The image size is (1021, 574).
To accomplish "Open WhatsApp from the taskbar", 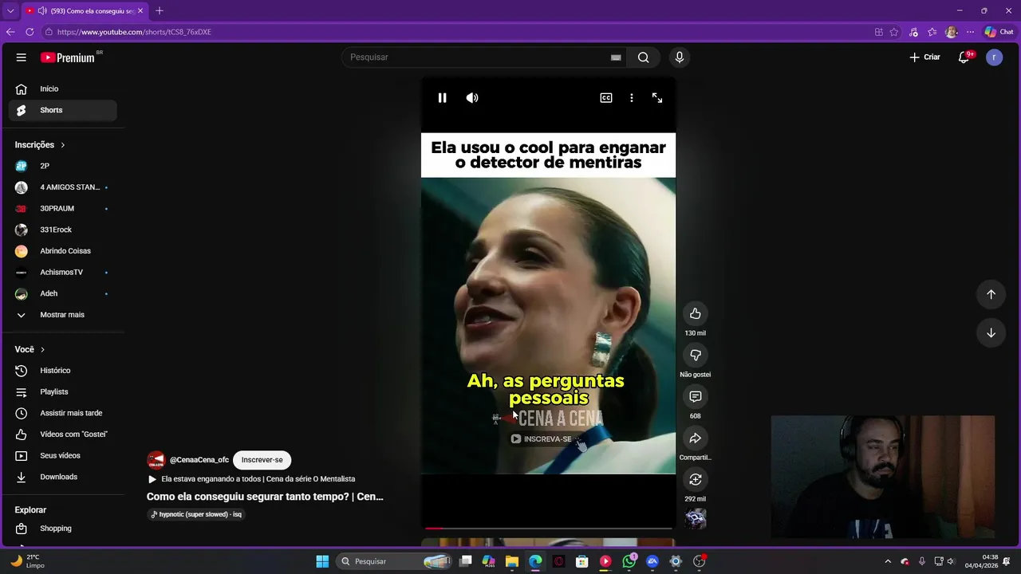I will point(629,561).
